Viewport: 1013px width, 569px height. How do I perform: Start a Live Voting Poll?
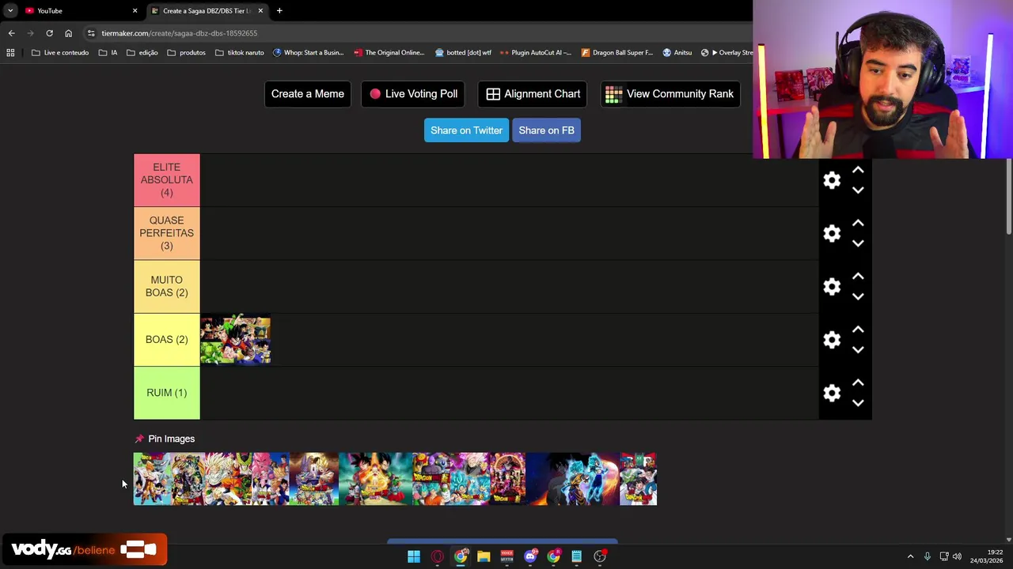tap(413, 94)
